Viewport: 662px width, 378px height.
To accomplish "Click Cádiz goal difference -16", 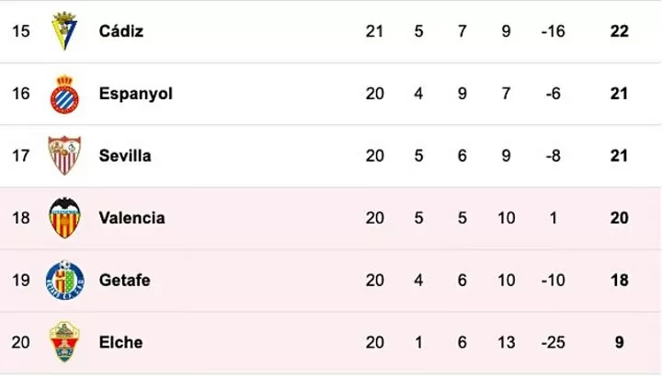I will (554, 31).
